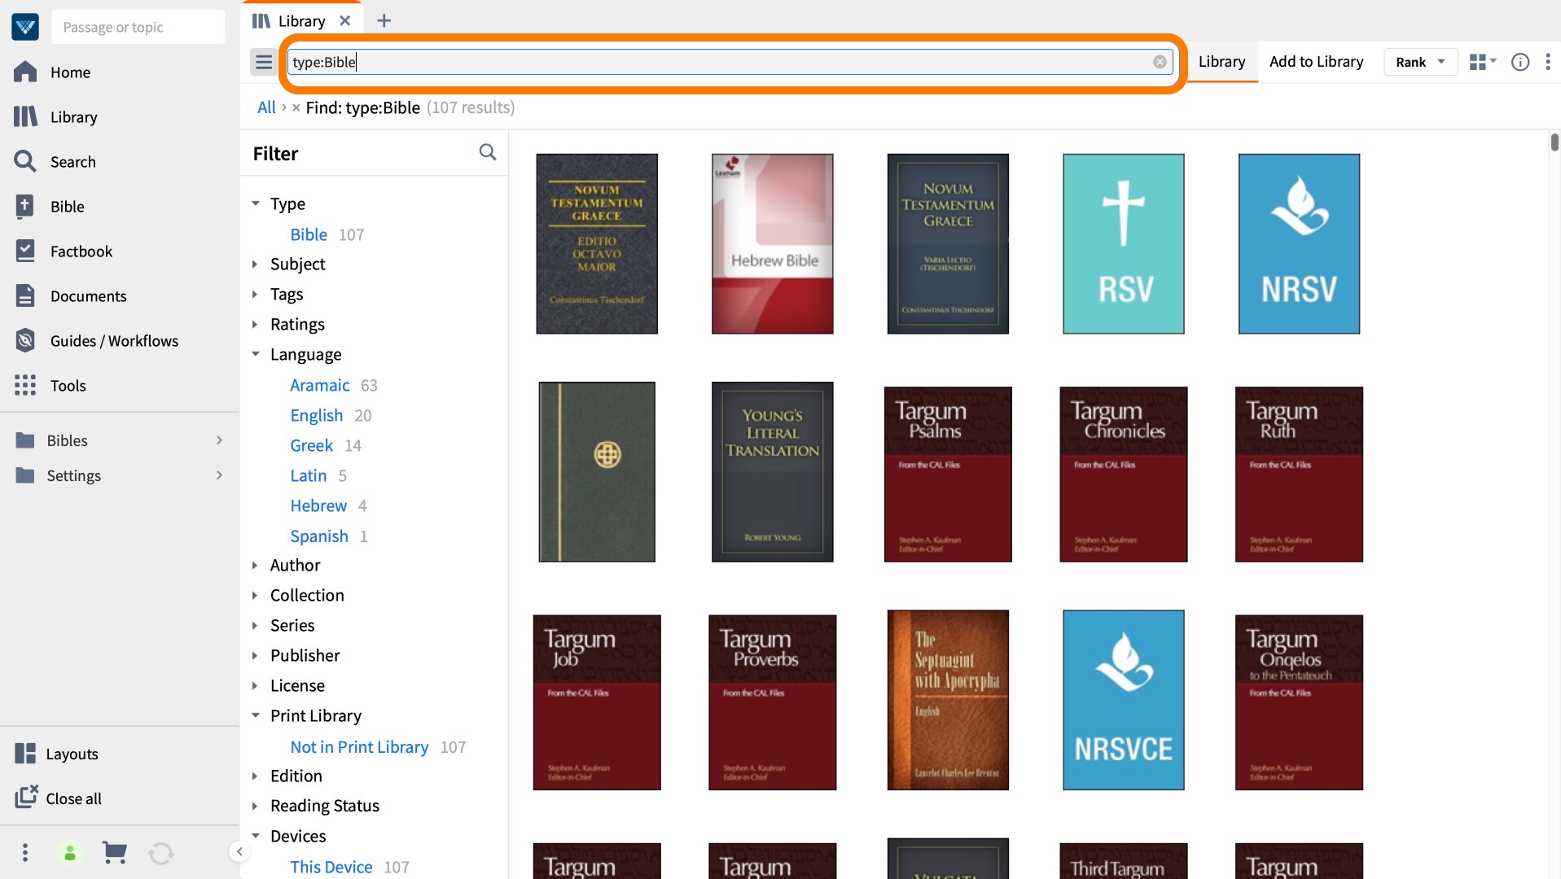Search within filters magnifier icon
Viewport: 1561px width, 879px height.
click(x=488, y=152)
